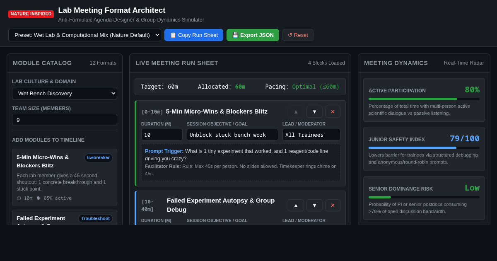Add the 5-Min Micro-Wins module card

pyautogui.click(x=65, y=177)
